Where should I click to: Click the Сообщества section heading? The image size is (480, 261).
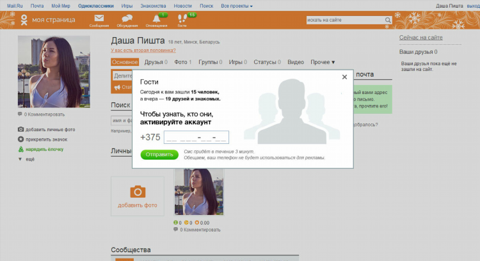click(x=131, y=249)
